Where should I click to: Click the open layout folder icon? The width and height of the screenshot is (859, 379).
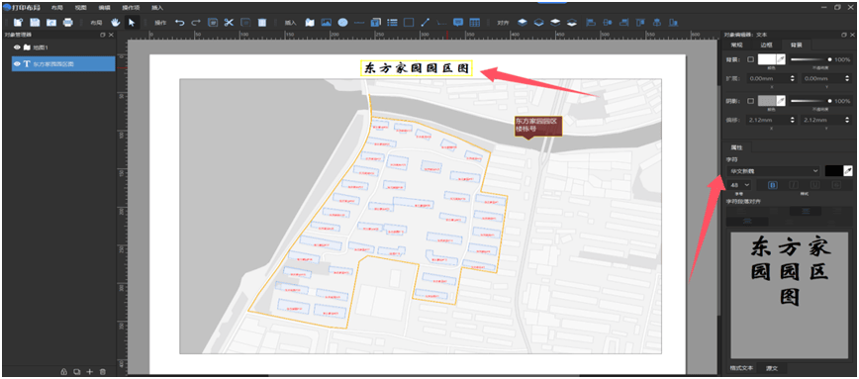51,23
